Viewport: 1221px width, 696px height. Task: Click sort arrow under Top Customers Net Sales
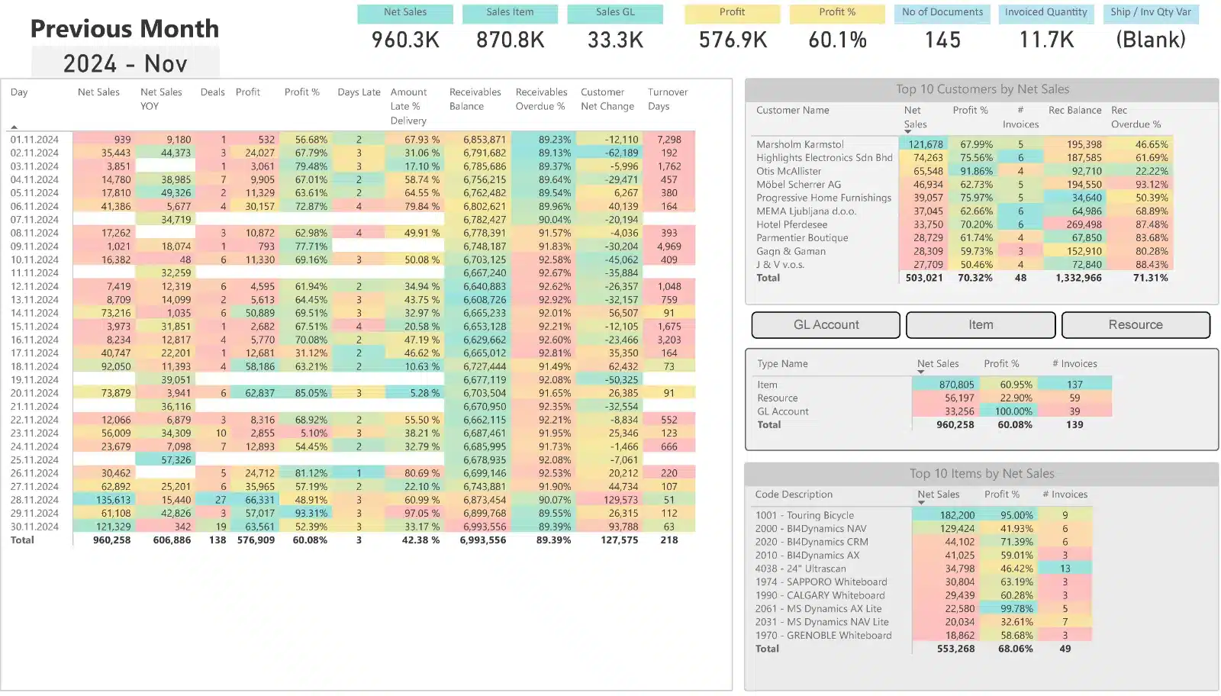907,132
